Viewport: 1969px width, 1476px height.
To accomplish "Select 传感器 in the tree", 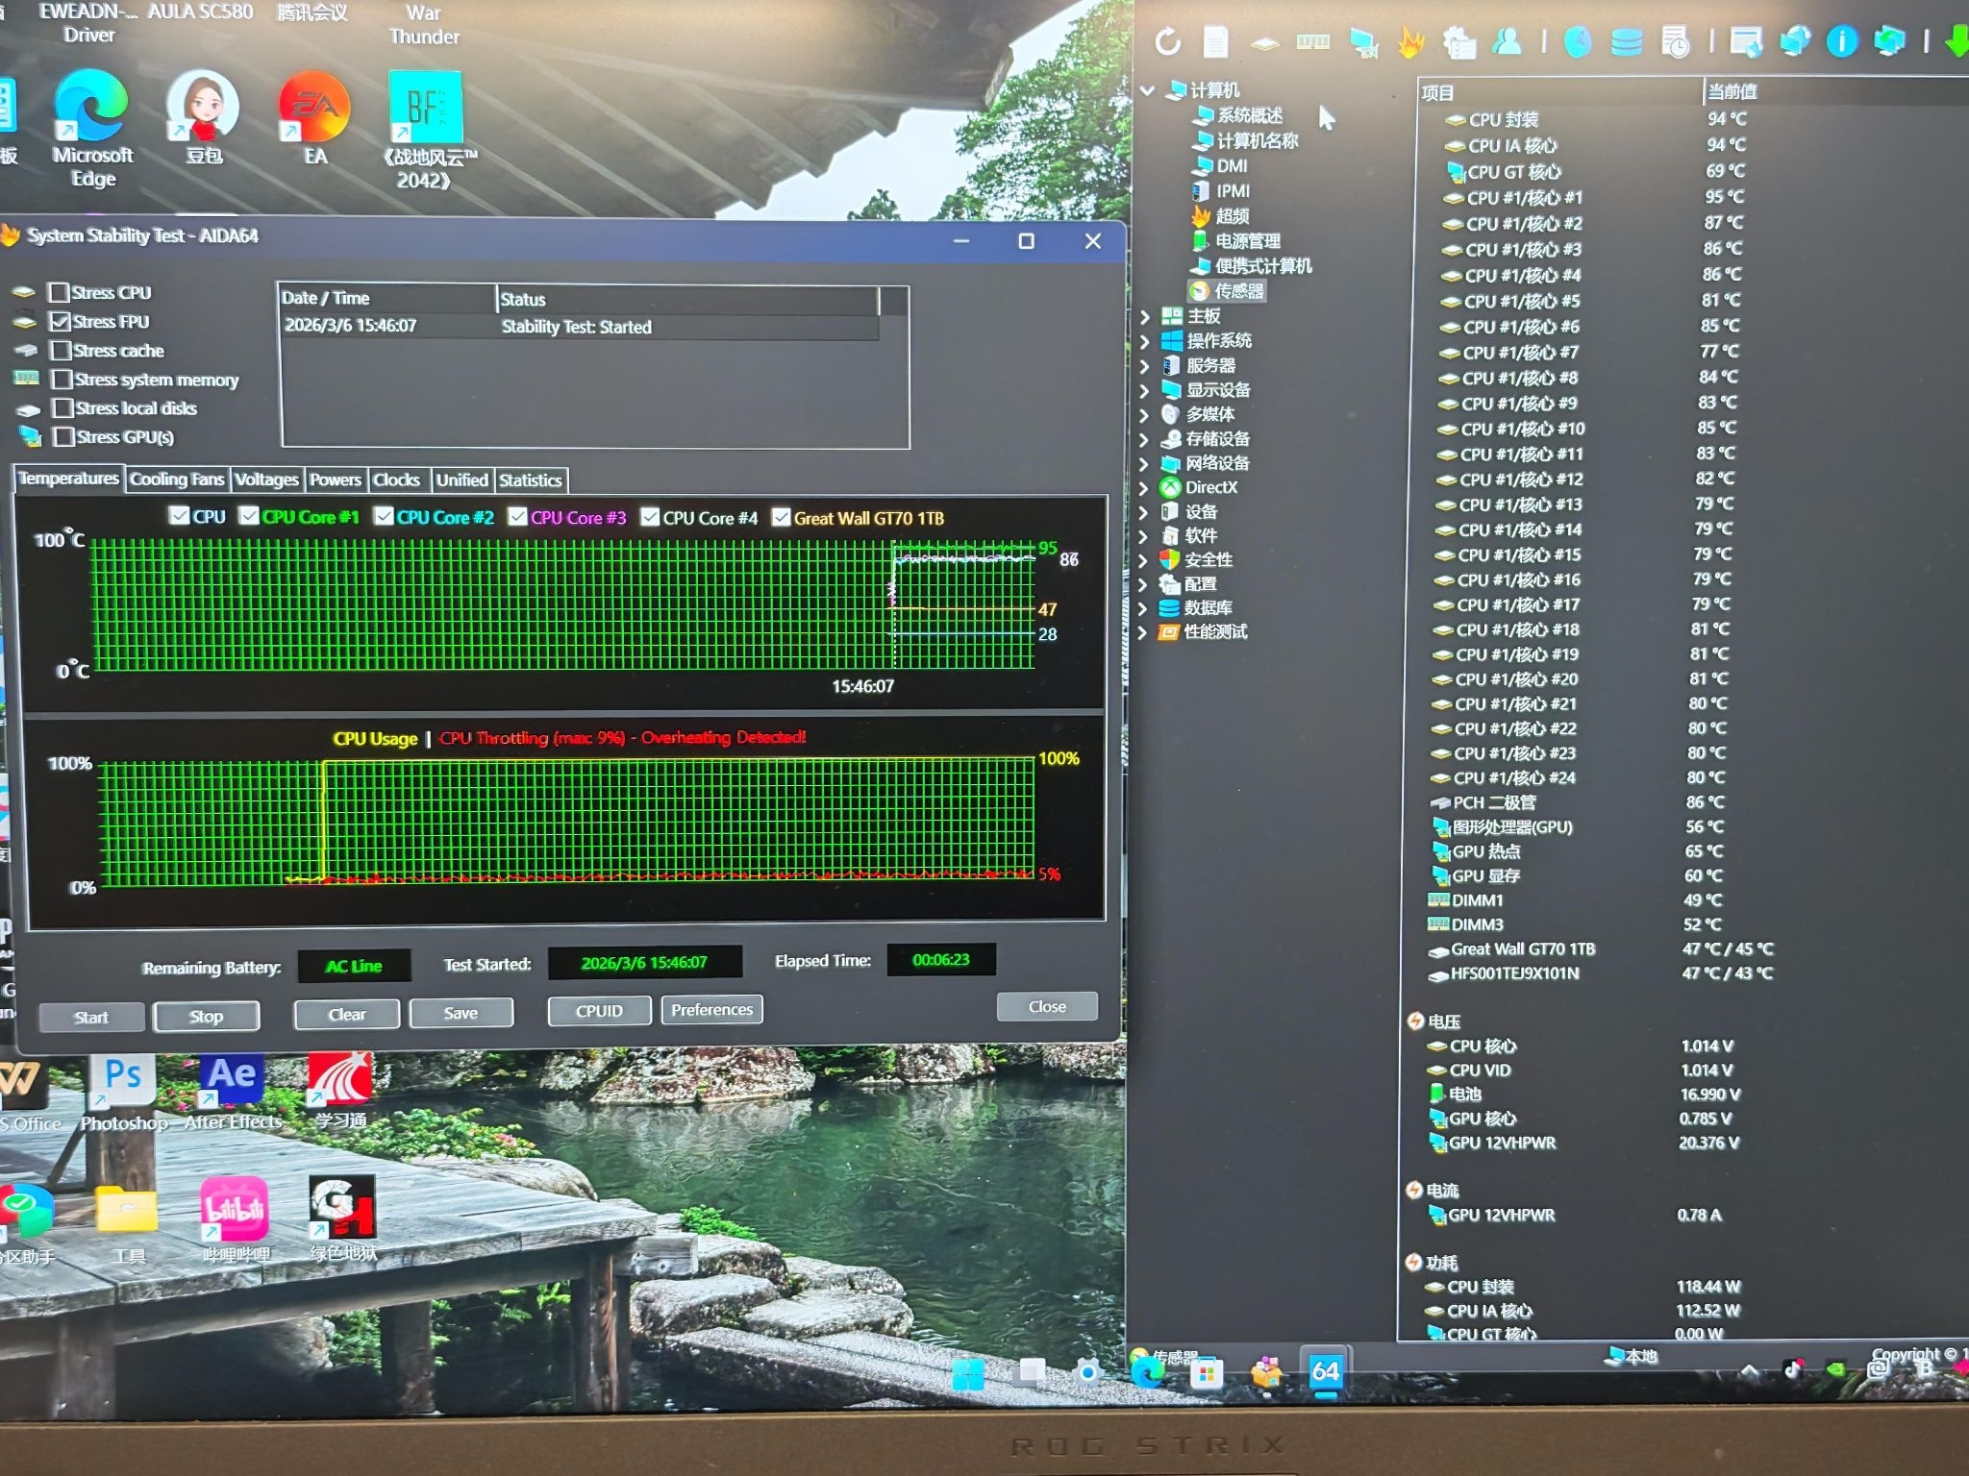I will tap(1238, 291).
